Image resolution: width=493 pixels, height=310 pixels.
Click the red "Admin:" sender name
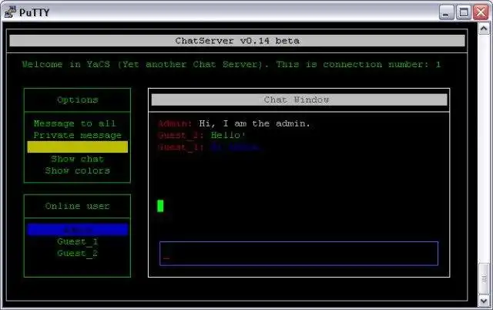[x=175, y=123]
